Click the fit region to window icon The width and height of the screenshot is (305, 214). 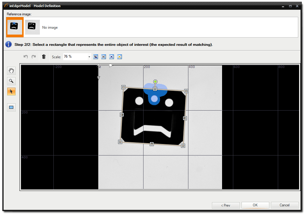[x=112, y=56]
